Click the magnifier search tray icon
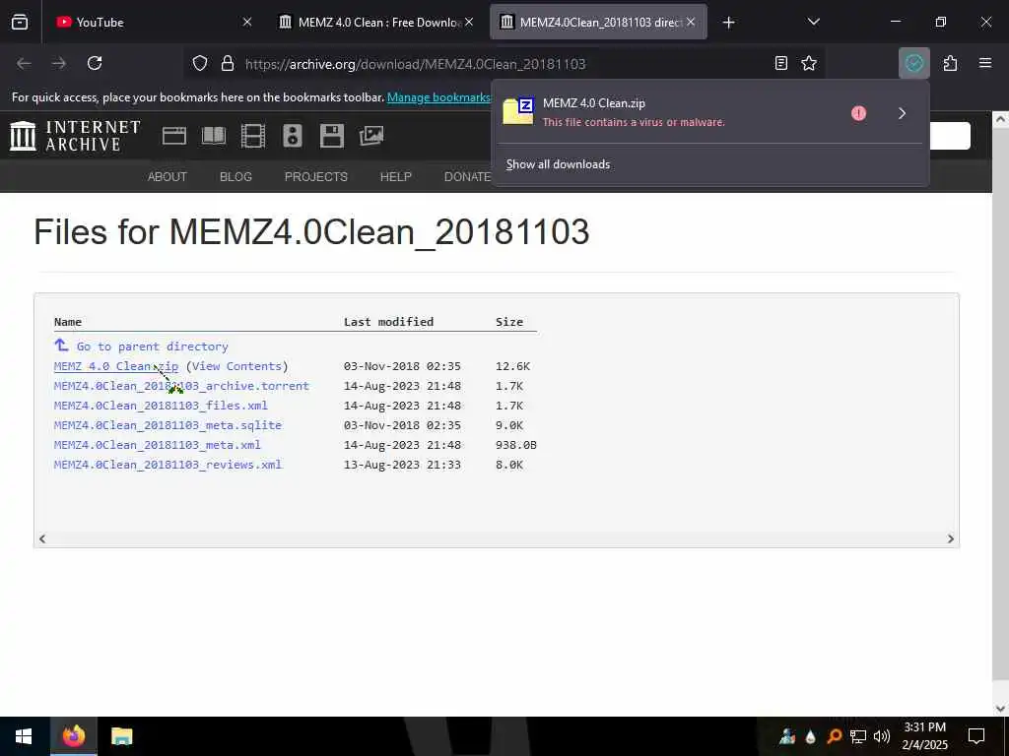The width and height of the screenshot is (1009, 756). click(834, 736)
